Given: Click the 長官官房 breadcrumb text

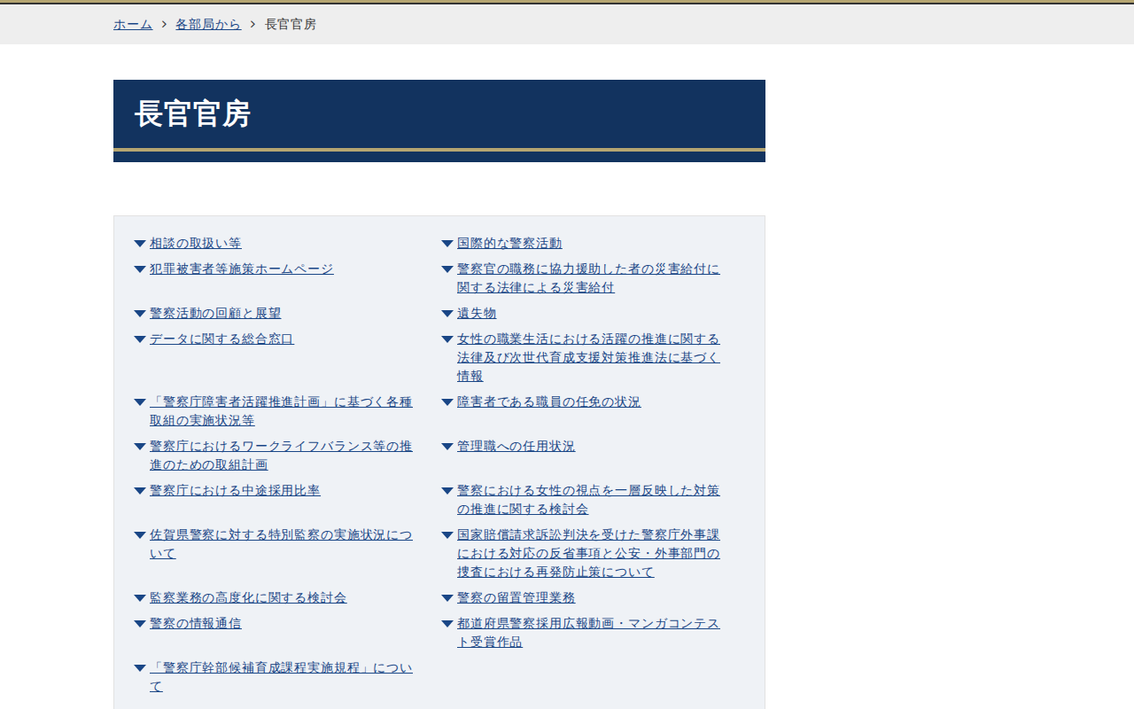Looking at the screenshot, I should coord(291,24).
